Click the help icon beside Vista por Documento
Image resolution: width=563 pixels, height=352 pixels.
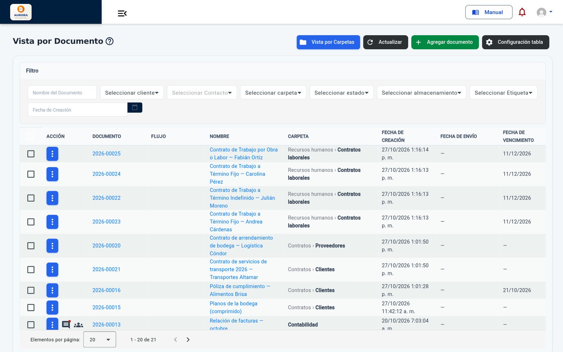109,41
